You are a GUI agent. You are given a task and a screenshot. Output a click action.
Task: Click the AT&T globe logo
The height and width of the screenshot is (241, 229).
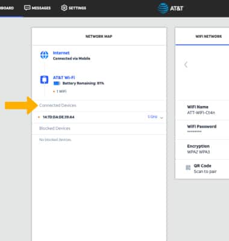163,8
